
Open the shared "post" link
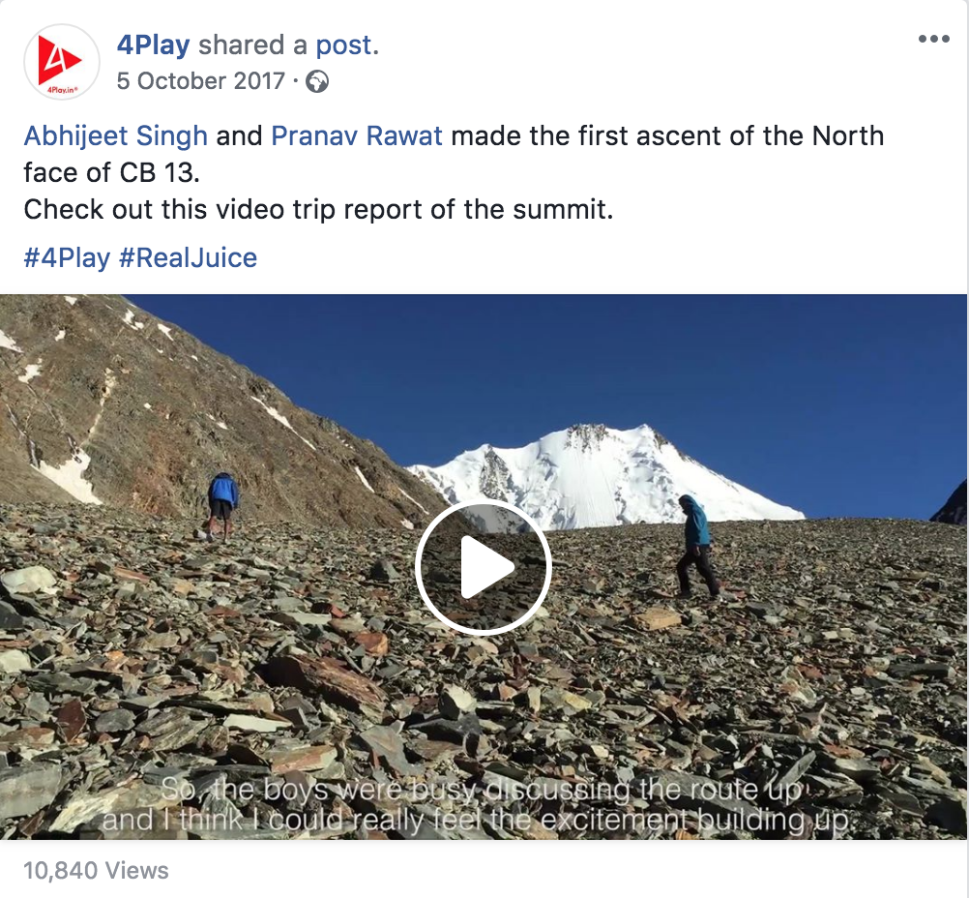(x=343, y=45)
